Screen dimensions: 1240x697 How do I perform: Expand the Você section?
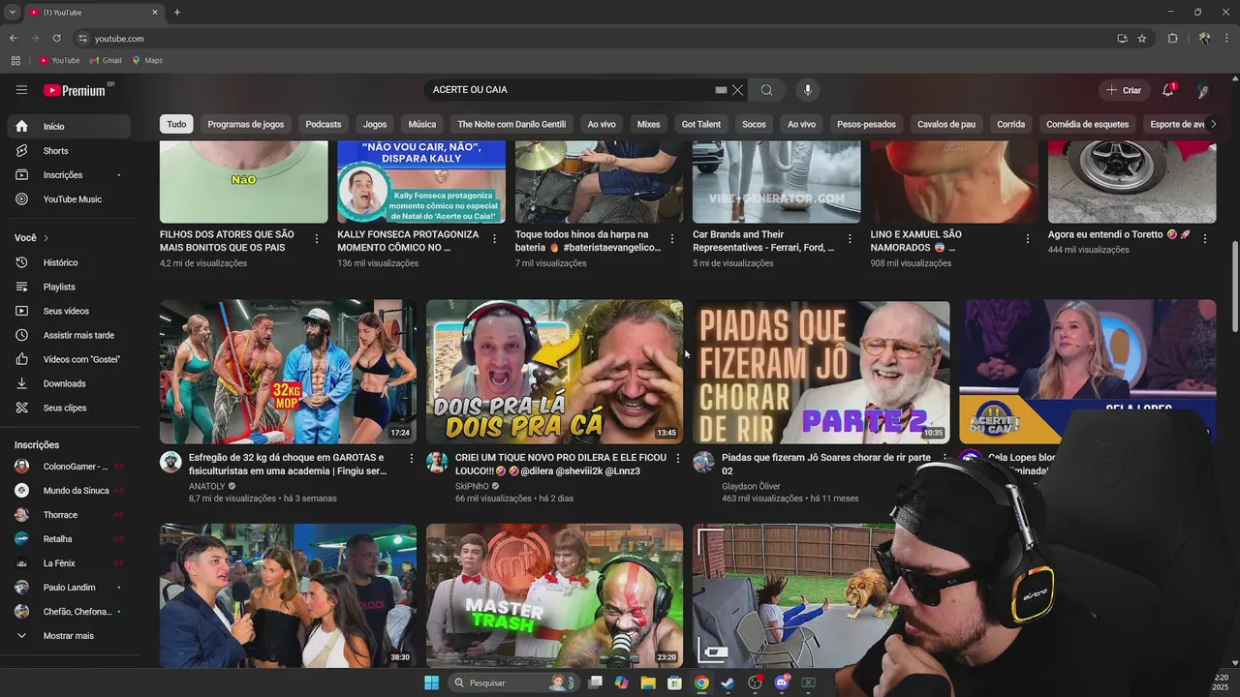(32, 238)
